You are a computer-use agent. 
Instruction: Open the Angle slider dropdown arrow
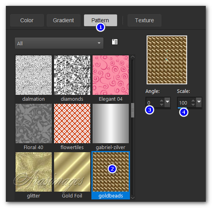(x=168, y=102)
